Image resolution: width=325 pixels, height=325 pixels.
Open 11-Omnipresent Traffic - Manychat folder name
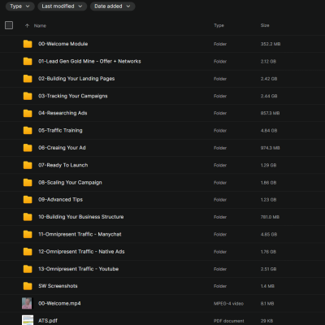80,234
